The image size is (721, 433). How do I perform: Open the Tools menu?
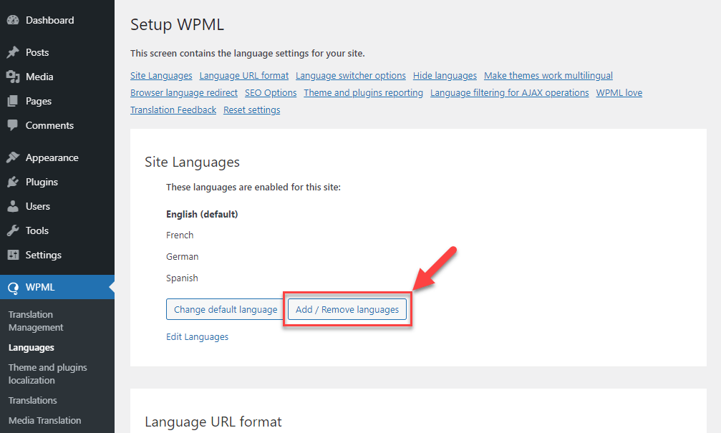point(37,230)
